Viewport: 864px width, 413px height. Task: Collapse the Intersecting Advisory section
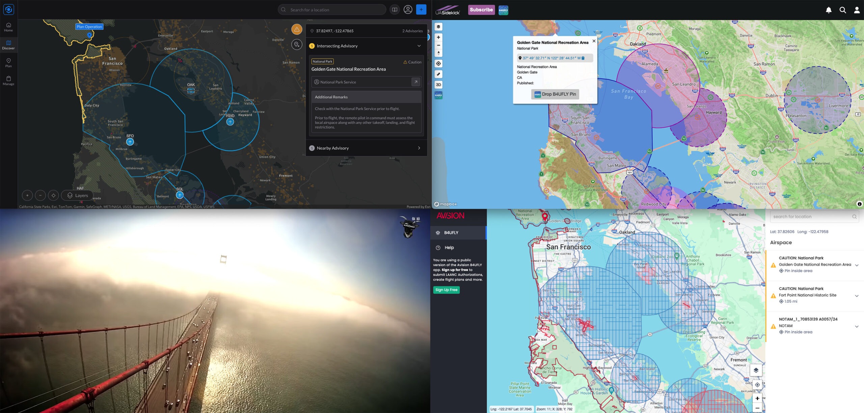(419, 46)
